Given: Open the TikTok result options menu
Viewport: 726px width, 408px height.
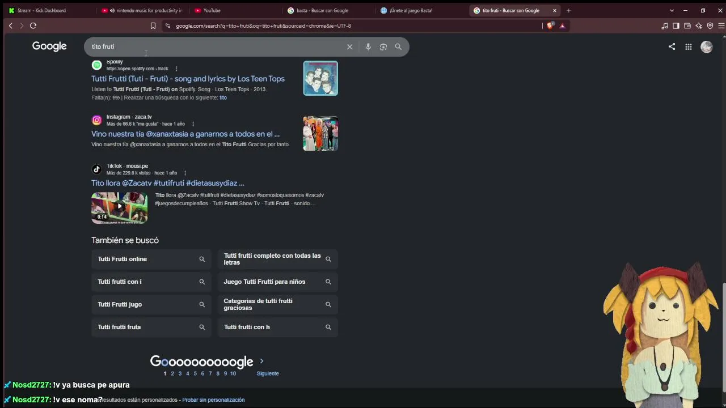Looking at the screenshot, I should coord(185,173).
